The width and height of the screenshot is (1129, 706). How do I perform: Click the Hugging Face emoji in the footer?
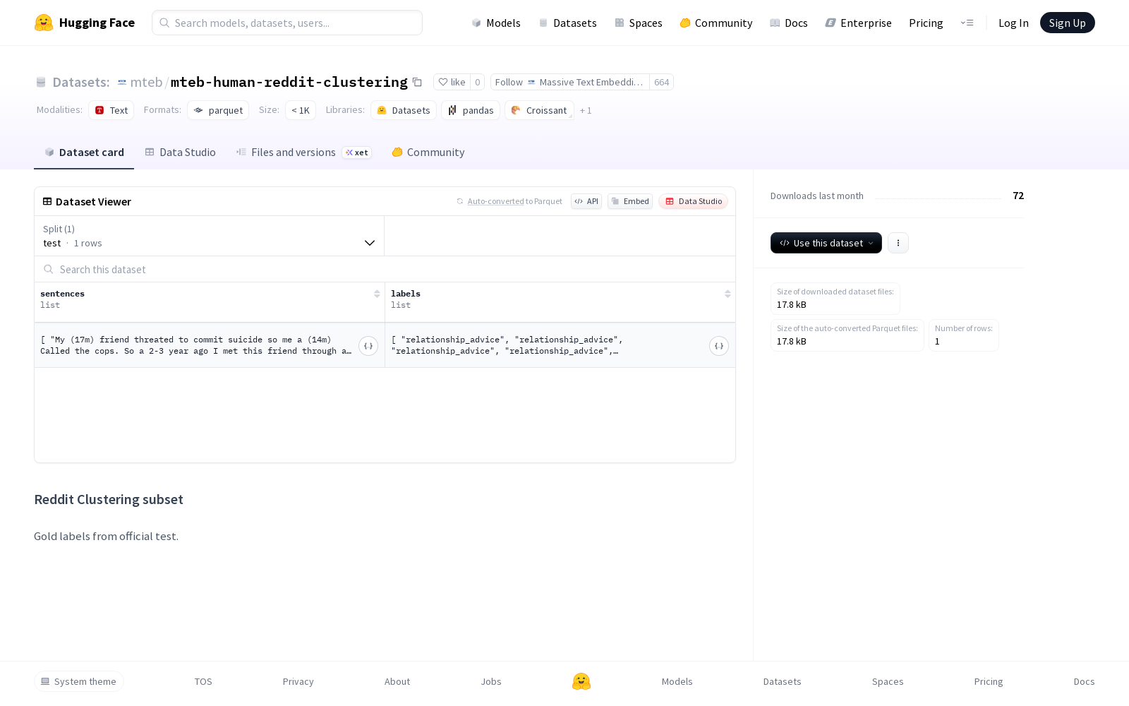(x=581, y=681)
